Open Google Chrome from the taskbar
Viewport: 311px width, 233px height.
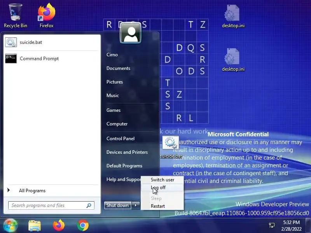coord(83,226)
